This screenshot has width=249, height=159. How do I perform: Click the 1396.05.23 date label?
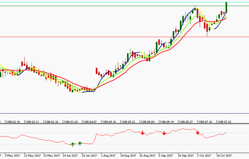[x=128, y=122]
